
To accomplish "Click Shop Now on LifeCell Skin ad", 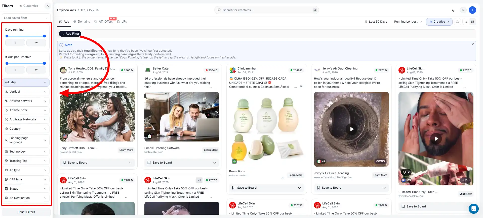I will click(465, 194).
